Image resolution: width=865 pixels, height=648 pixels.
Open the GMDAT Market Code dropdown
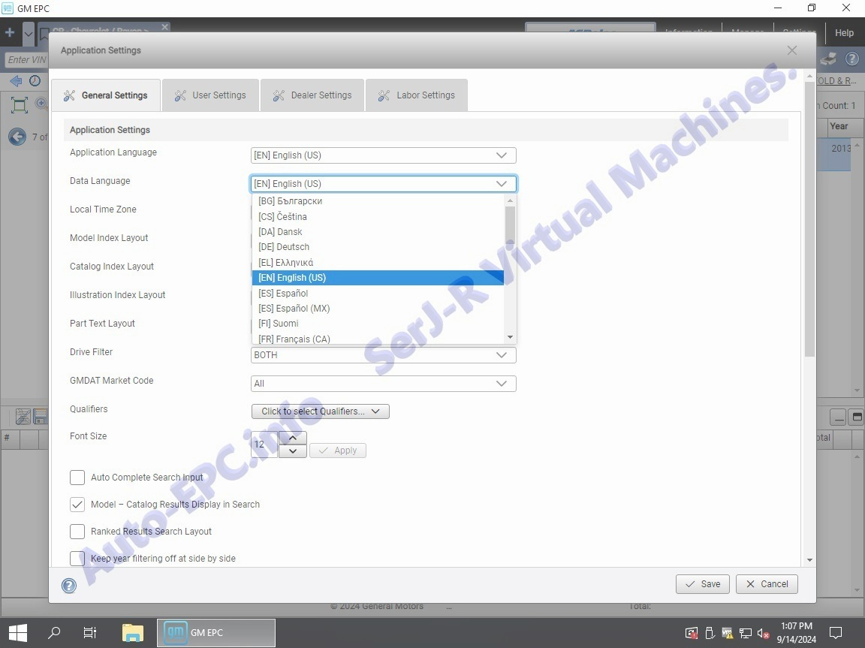pos(383,384)
